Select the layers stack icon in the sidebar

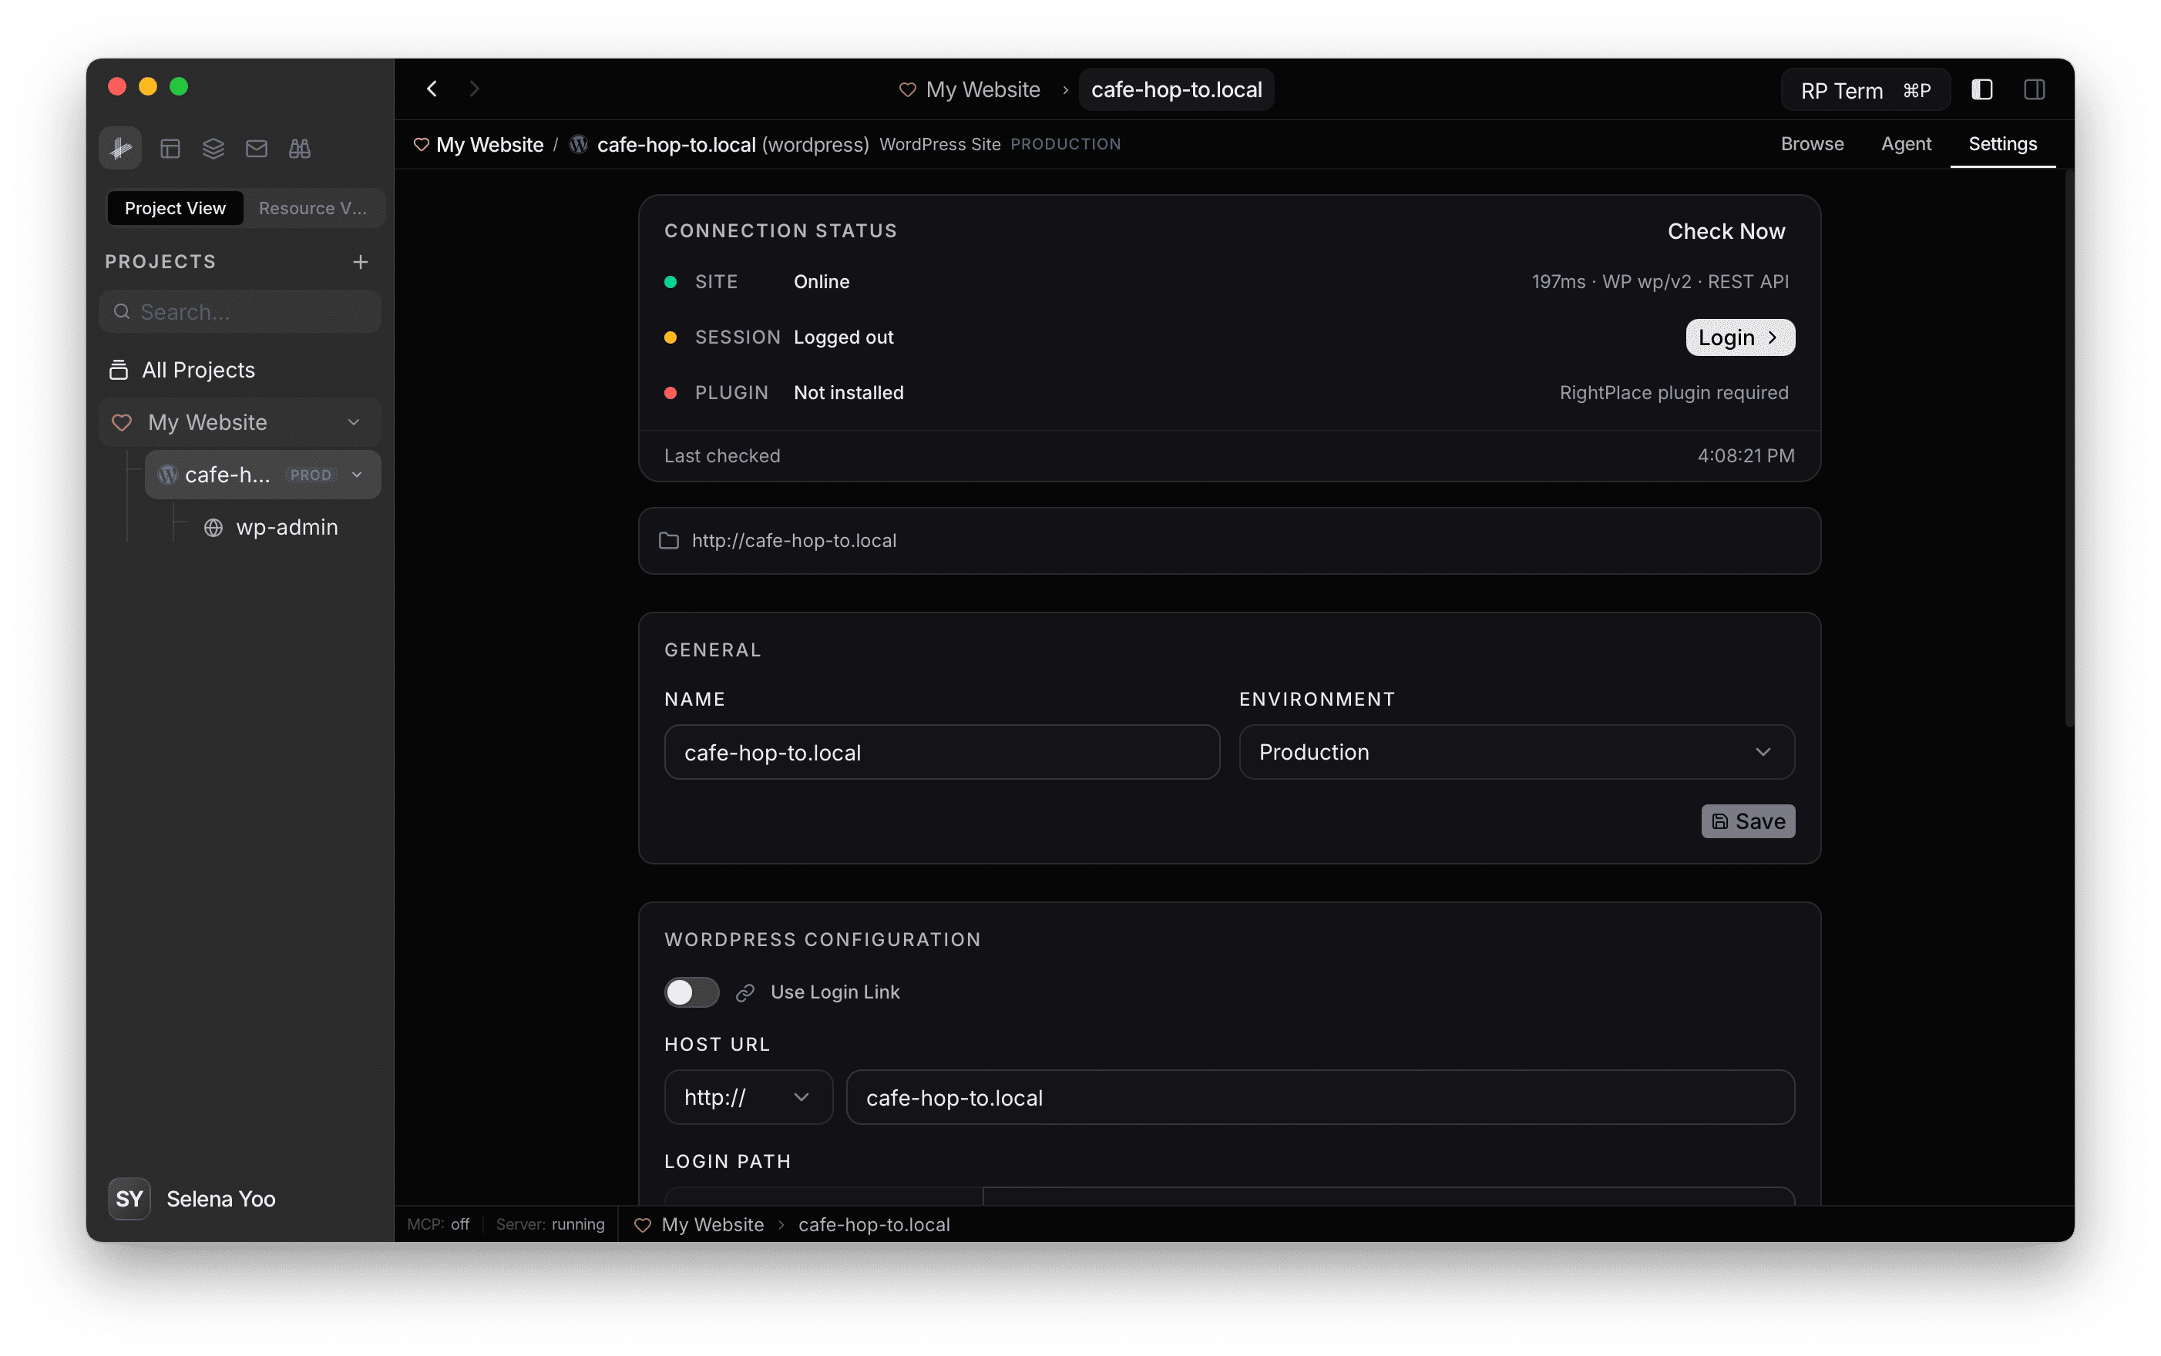213,148
